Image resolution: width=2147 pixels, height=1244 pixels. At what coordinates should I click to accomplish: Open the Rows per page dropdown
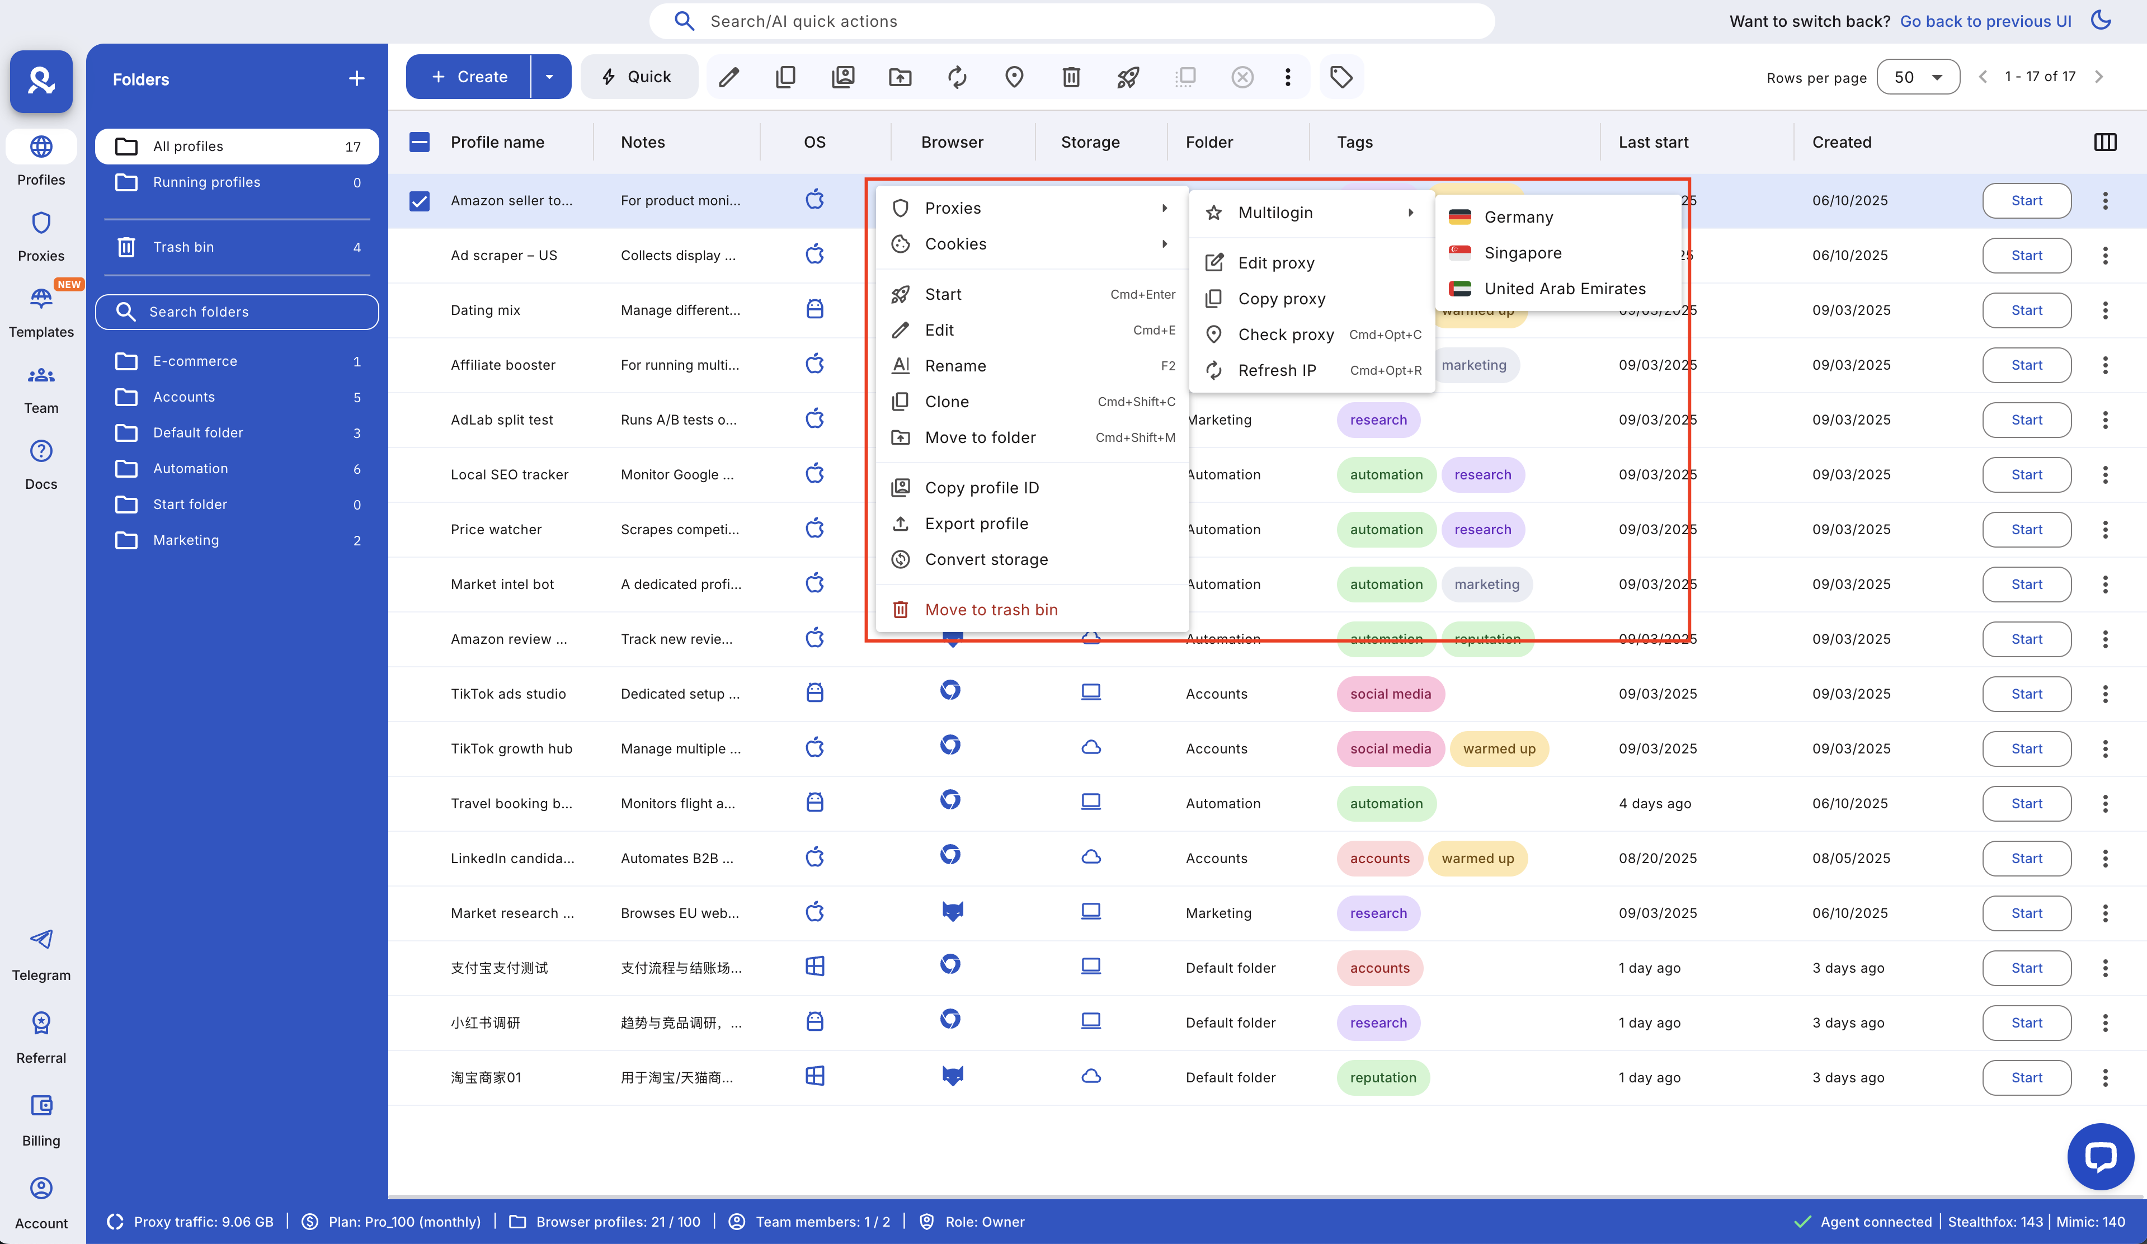[x=1918, y=78]
